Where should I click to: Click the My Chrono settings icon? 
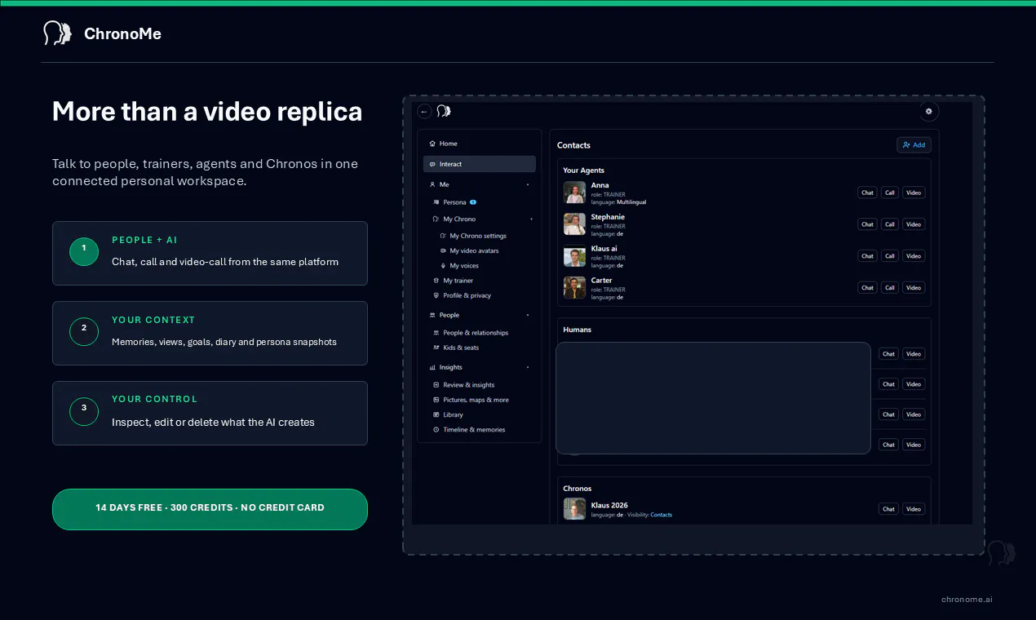[443, 236]
